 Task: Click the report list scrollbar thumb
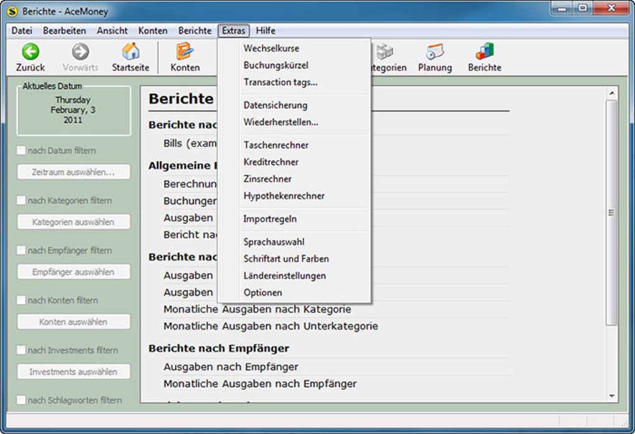click(611, 213)
